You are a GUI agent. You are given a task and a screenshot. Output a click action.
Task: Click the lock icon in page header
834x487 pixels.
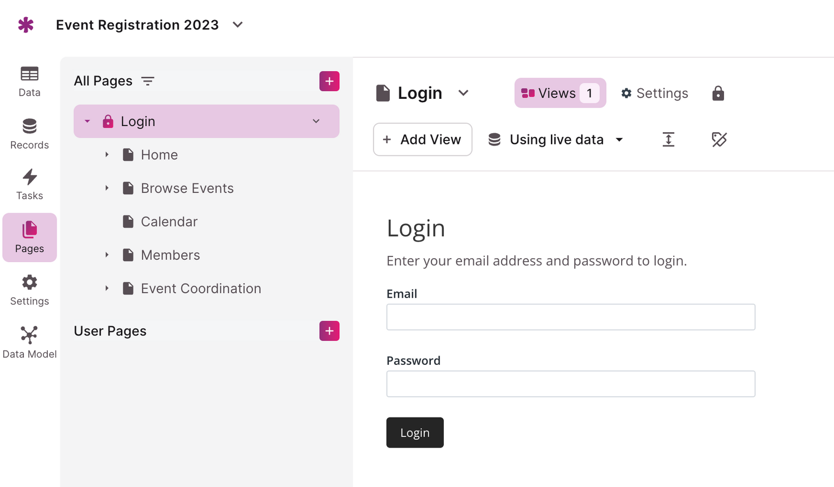click(718, 93)
